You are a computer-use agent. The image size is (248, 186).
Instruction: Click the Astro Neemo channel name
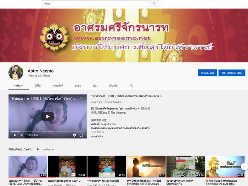41,71
